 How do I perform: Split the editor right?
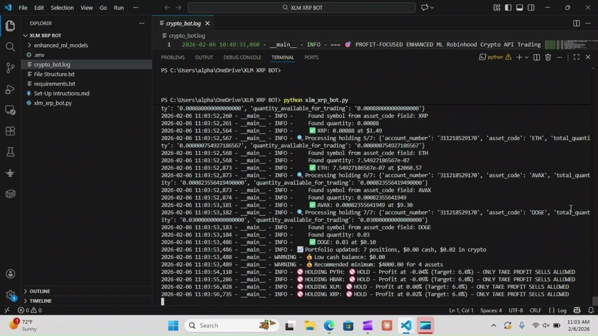[x=577, y=23]
